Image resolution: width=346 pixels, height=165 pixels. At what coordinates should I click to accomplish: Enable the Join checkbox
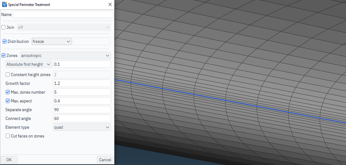click(x=4, y=27)
